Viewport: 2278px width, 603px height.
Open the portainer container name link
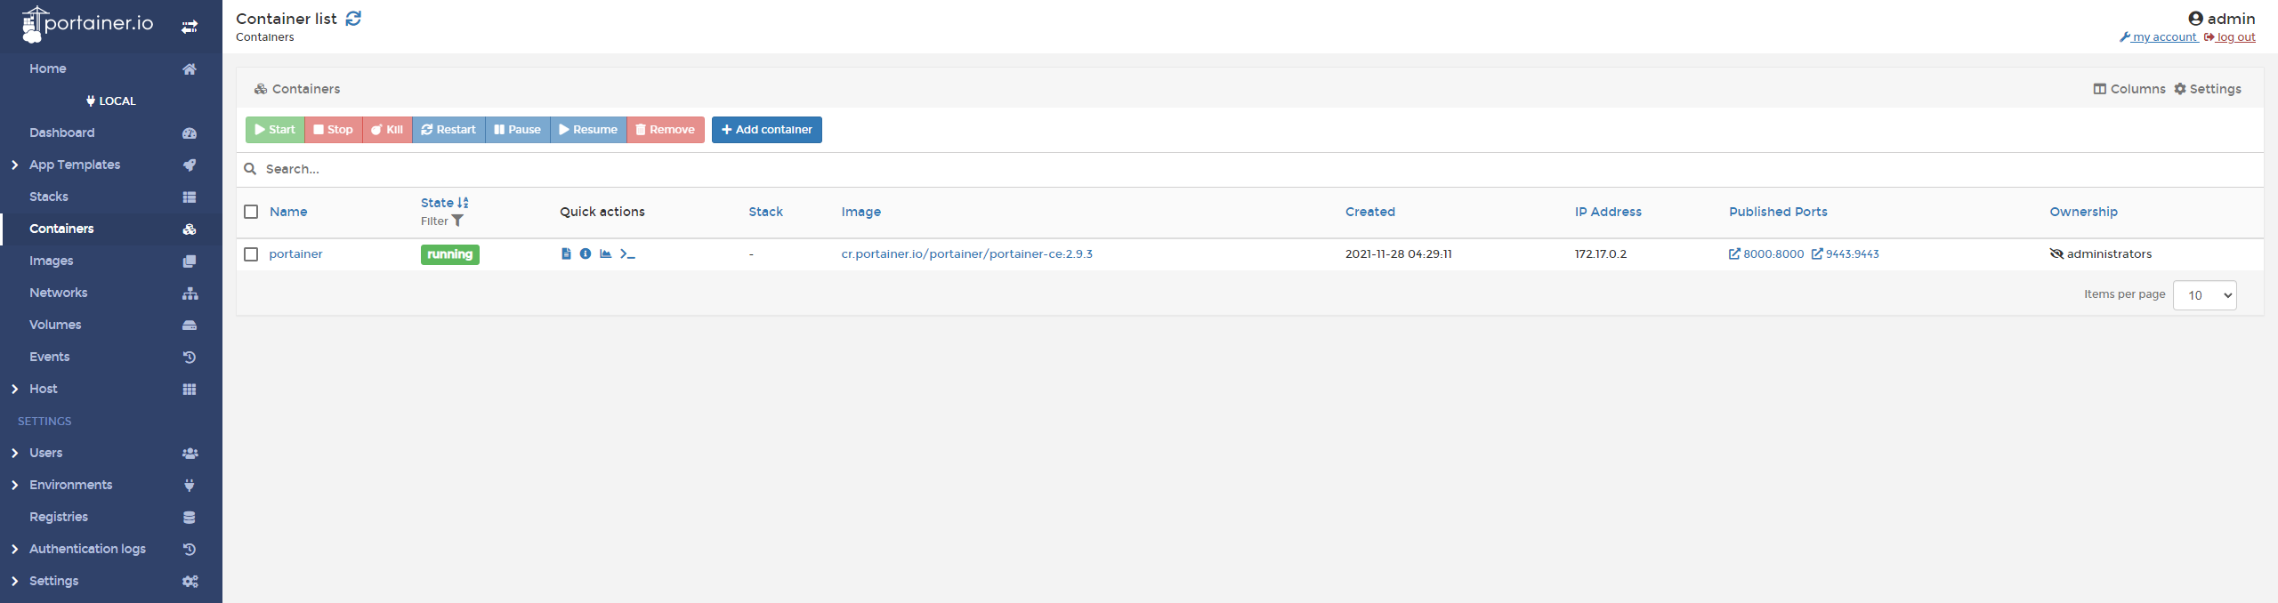coord(296,254)
